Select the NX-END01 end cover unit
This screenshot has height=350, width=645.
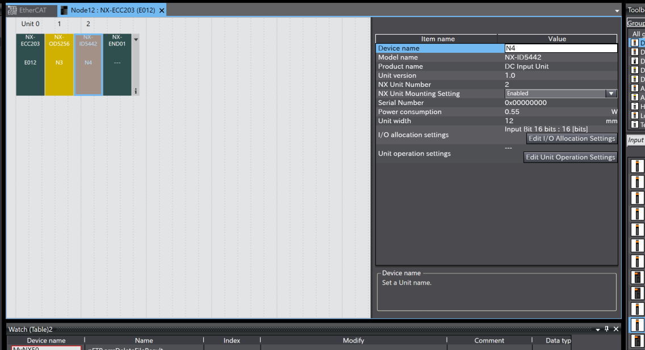(x=117, y=64)
